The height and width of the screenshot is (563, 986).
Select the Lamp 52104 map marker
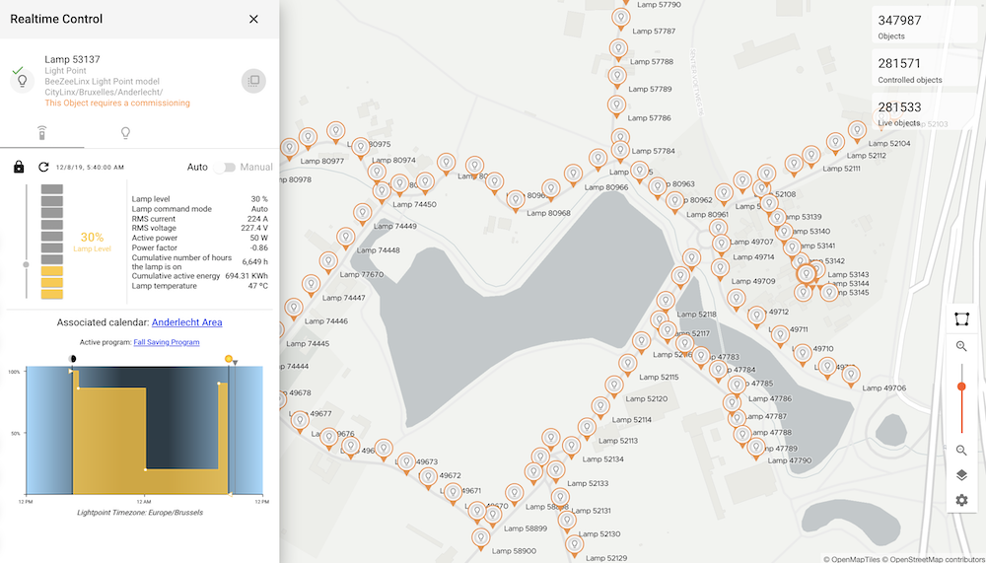click(x=857, y=133)
